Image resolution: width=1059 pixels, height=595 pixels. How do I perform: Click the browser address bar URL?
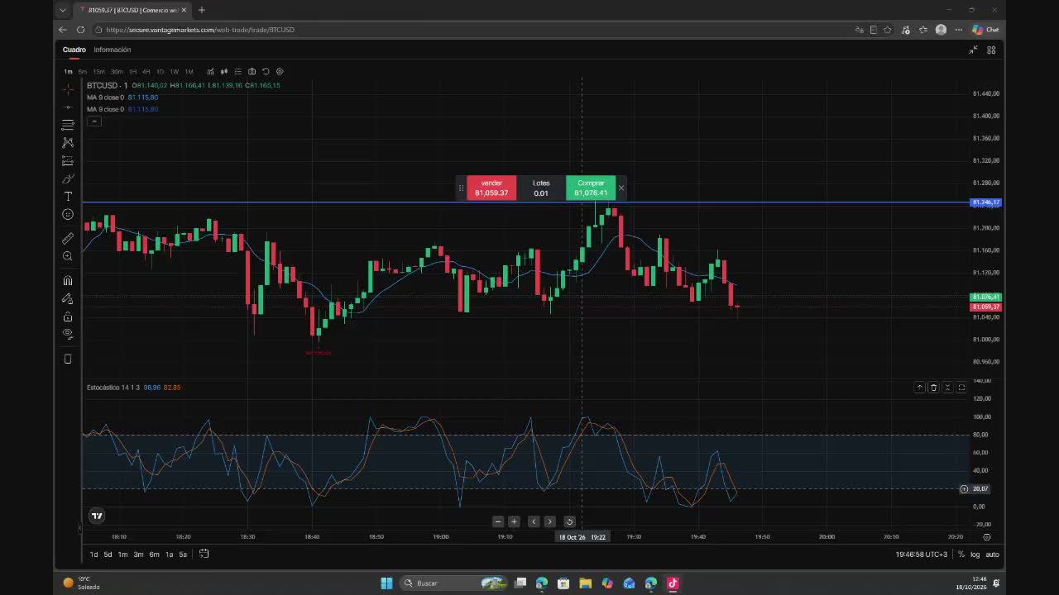(200, 30)
